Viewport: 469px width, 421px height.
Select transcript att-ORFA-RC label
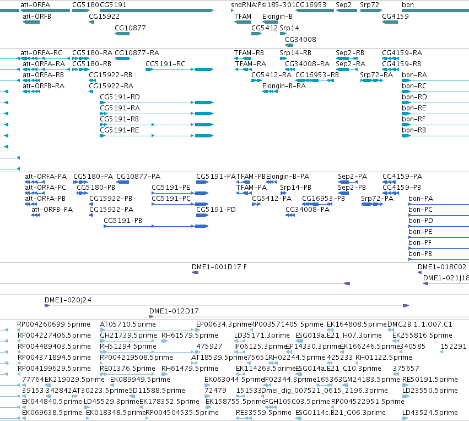click(41, 53)
